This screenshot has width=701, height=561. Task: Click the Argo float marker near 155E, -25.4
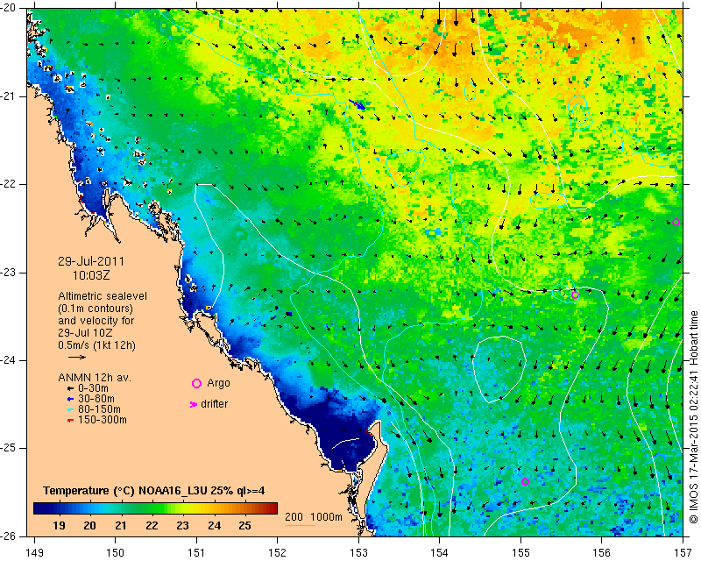pyautogui.click(x=525, y=482)
